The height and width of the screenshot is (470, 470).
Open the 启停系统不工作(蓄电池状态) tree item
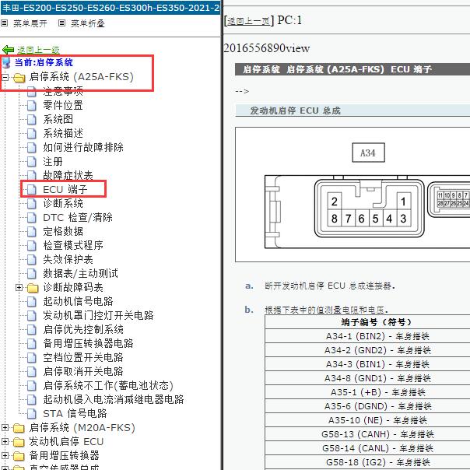(x=108, y=386)
